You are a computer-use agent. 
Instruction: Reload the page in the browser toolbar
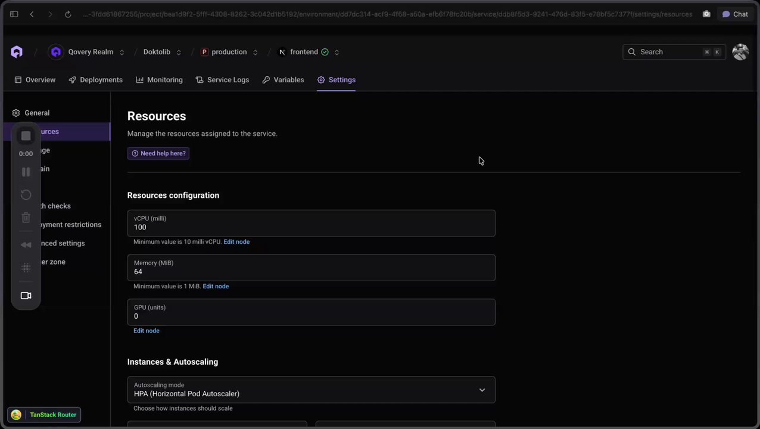[x=68, y=14]
